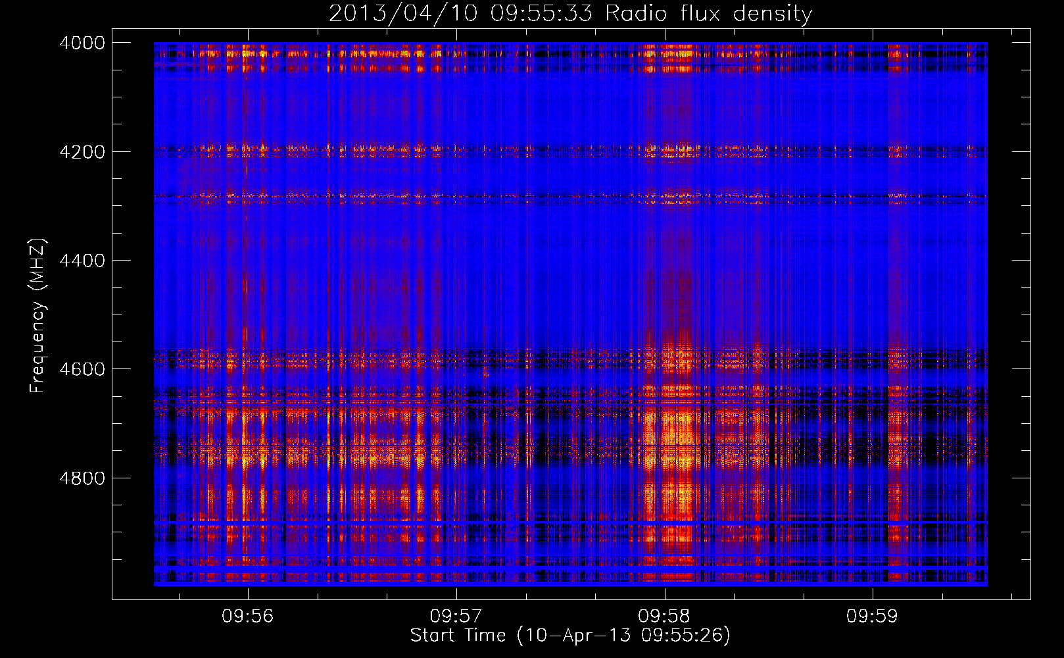Click the '09:58' time axis label
The height and width of the screenshot is (658, 1064).
[664, 617]
